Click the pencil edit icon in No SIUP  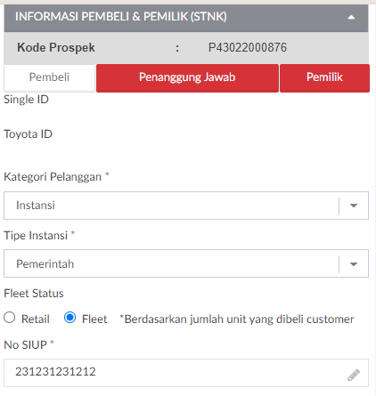coord(354,375)
